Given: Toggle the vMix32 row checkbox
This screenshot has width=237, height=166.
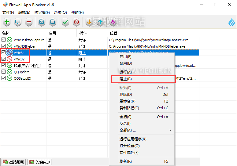Looking at the screenshot, I should click(x=3, y=59).
